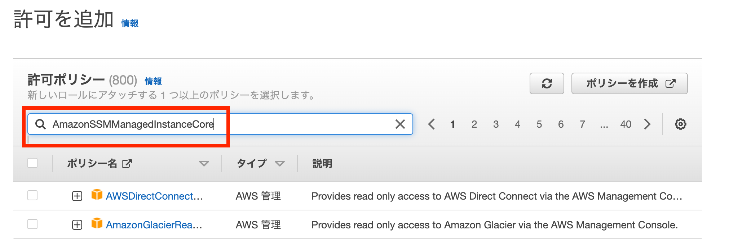
Task: Check the select-all policies checkbox in header
Action: (32, 163)
